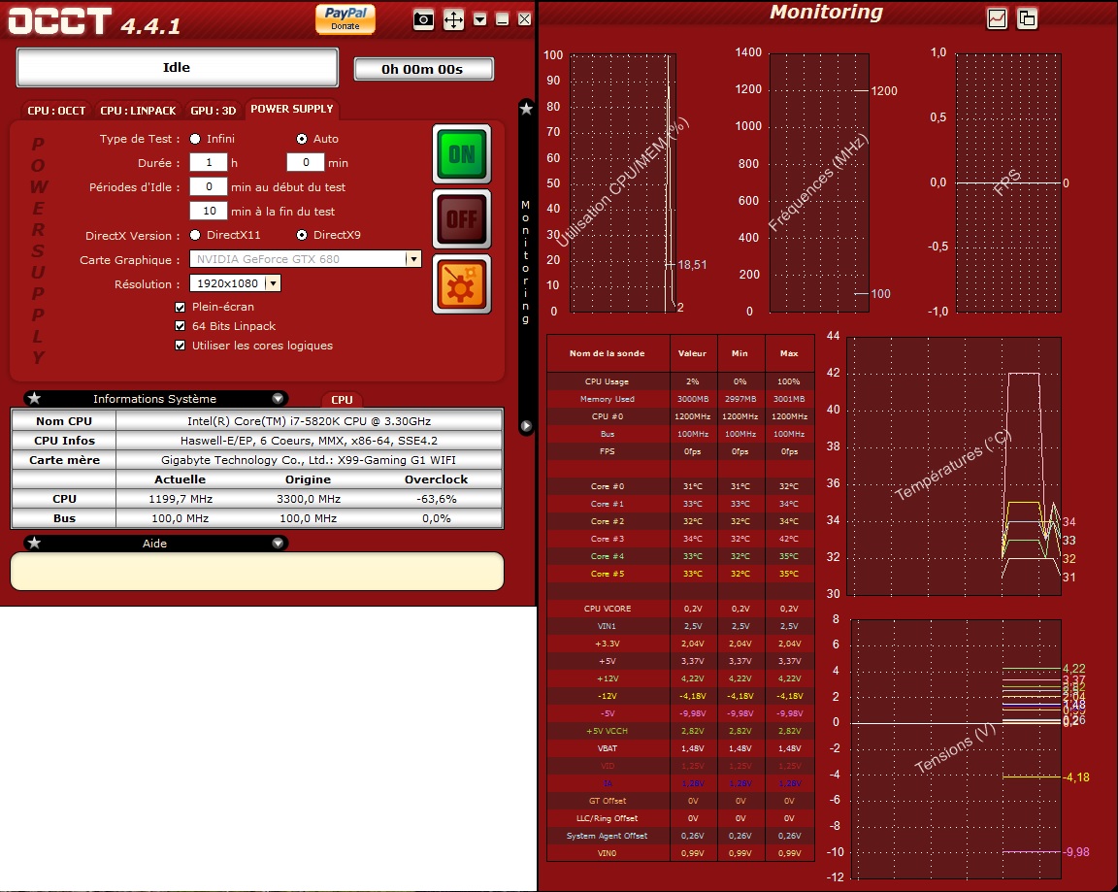
Task: Select the CPU tab in system information
Action: pos(343,400)
